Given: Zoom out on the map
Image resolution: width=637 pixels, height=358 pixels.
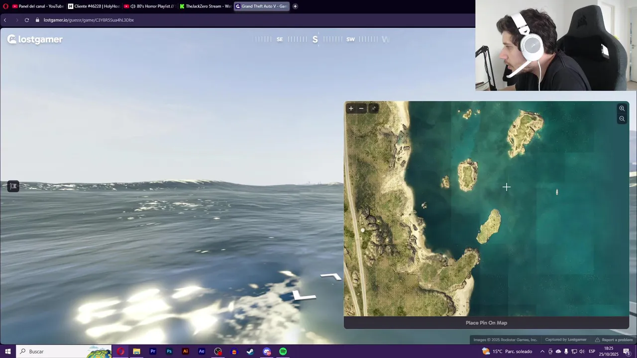Looking at the screenshot, I should click(622, 119).
